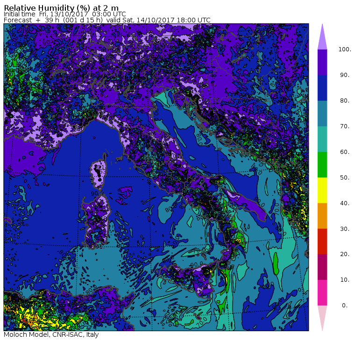Select the dark blue 80–90 legend band

pyautogui.click(x=322, y=88)
